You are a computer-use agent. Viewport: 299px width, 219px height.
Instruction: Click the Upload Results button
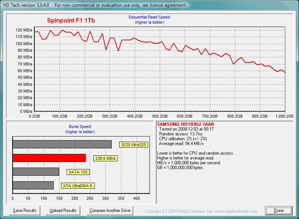coord(63,210)
